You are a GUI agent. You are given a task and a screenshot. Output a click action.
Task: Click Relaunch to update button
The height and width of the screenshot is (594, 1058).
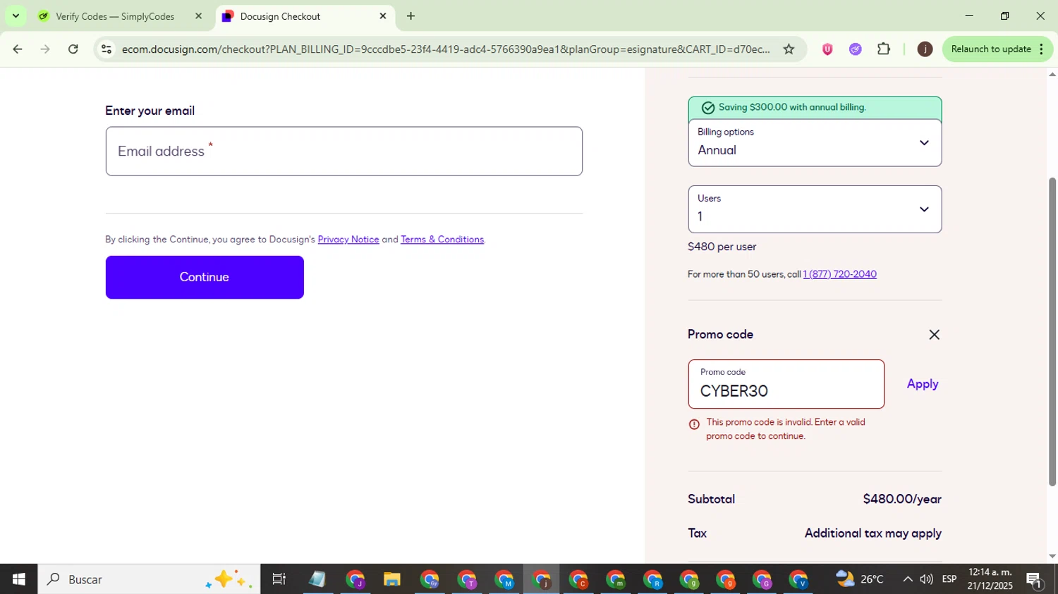[x=990, y=49]
